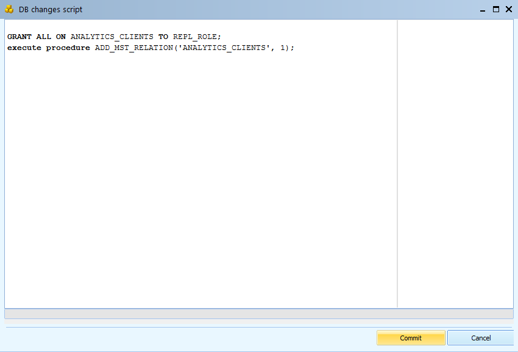Click the execute keyword on second line
Image resolution: width=518 pixels, height=352 pixels.
pos(24,48)
